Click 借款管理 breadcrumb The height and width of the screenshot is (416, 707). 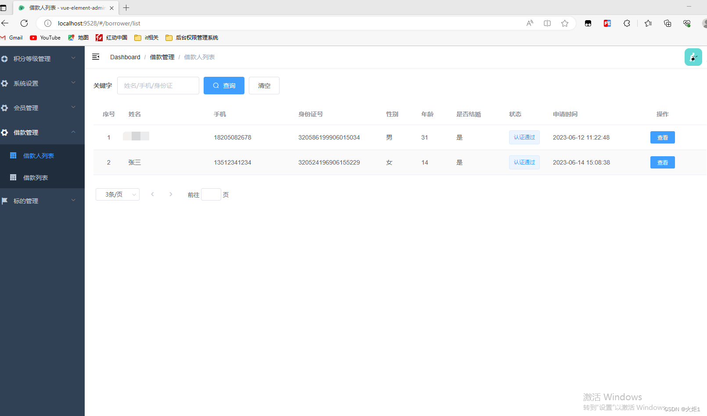162,57
